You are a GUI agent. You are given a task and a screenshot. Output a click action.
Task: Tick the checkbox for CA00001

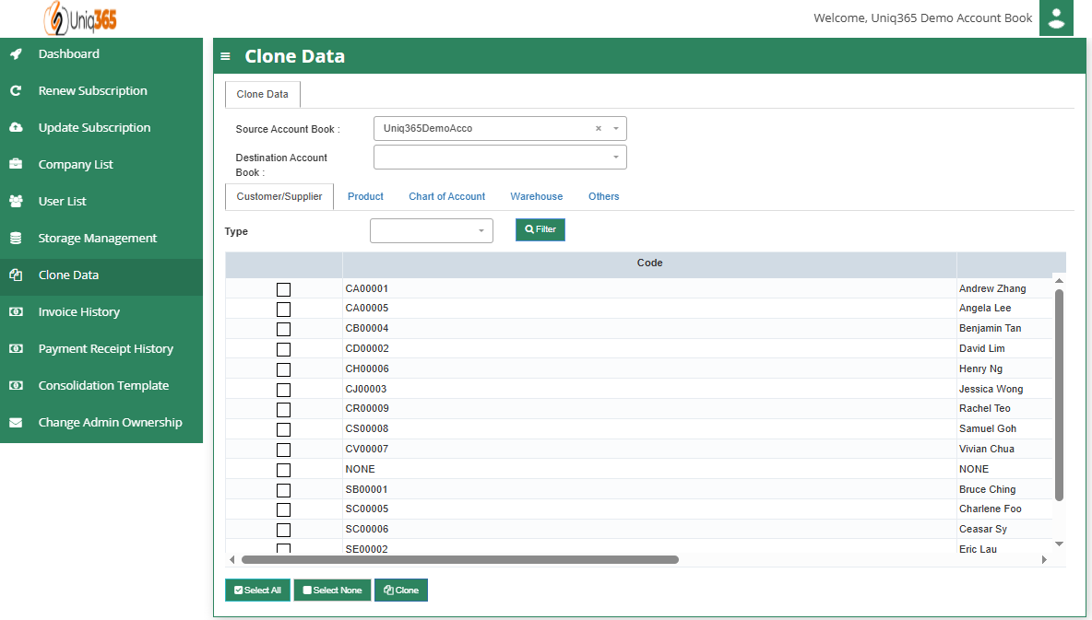coord(283,289)
